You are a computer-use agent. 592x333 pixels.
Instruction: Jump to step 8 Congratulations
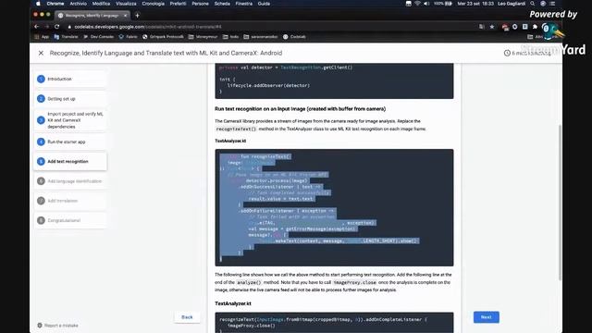point(70,220)
